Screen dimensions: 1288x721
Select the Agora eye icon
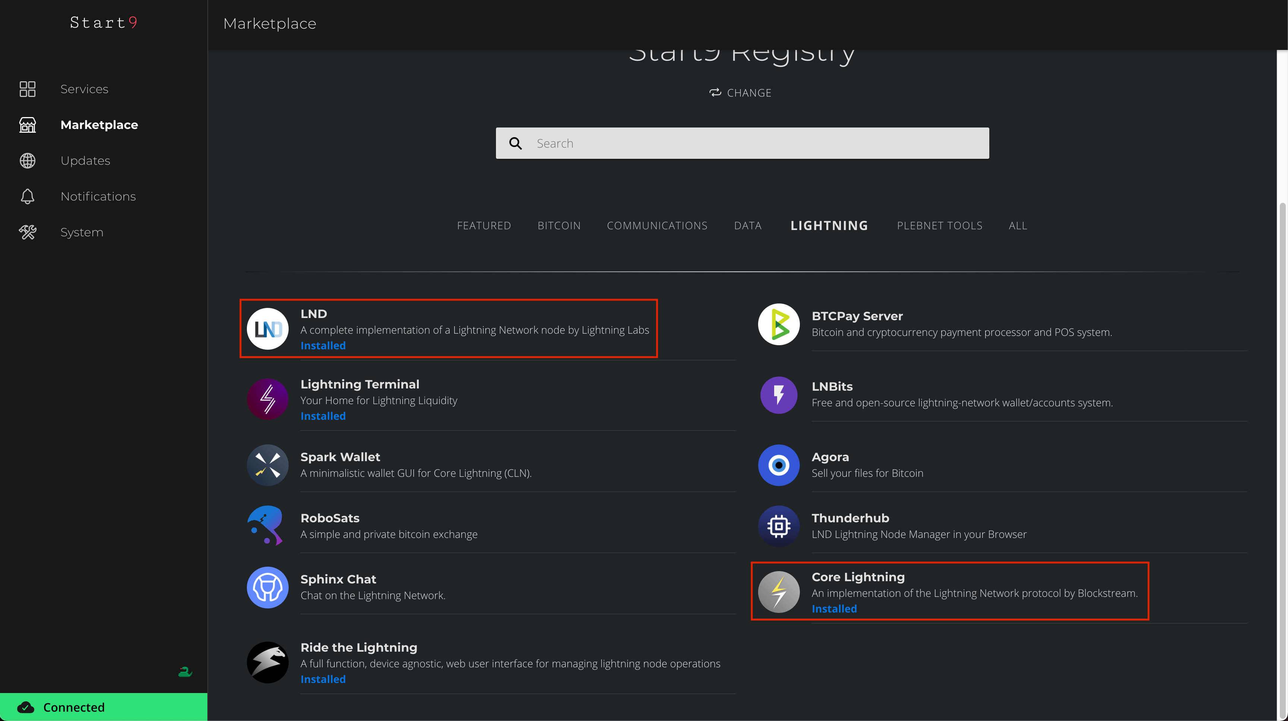coord(779,465)
